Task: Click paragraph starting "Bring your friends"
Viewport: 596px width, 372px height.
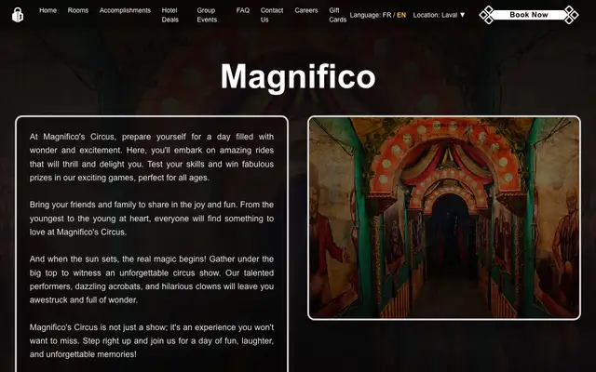Action: click(x=152, y=219)
